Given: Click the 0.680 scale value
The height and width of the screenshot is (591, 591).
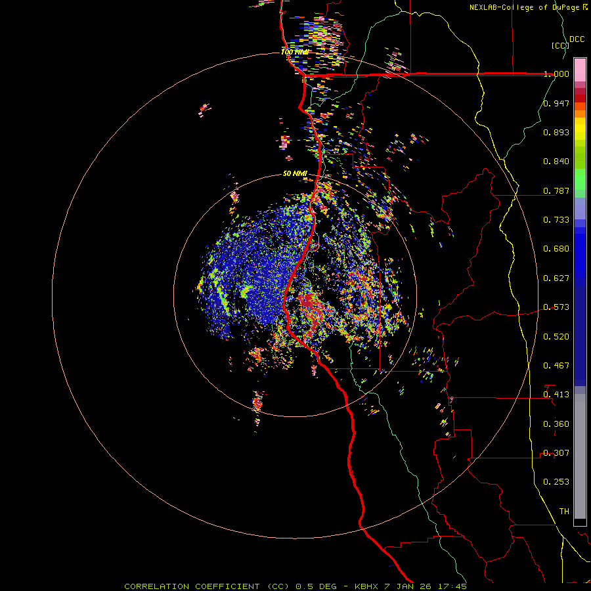Looking at the screenshot, I should pyautogui.click(x=556, y=249).
